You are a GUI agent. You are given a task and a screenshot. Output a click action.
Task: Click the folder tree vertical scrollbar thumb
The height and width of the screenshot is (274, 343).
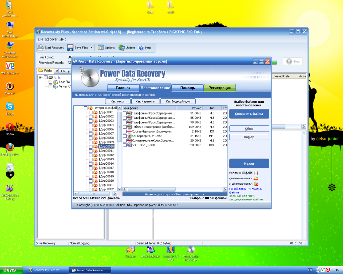point(120,127)
